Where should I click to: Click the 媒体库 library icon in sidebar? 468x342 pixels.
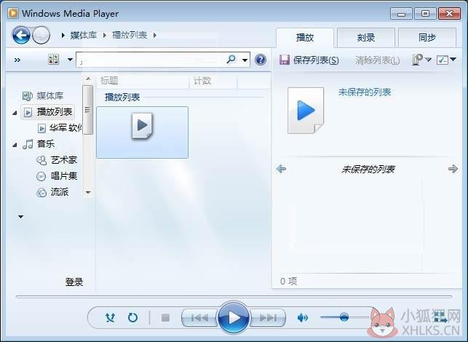pyautogui.click(x=27, y=96)
